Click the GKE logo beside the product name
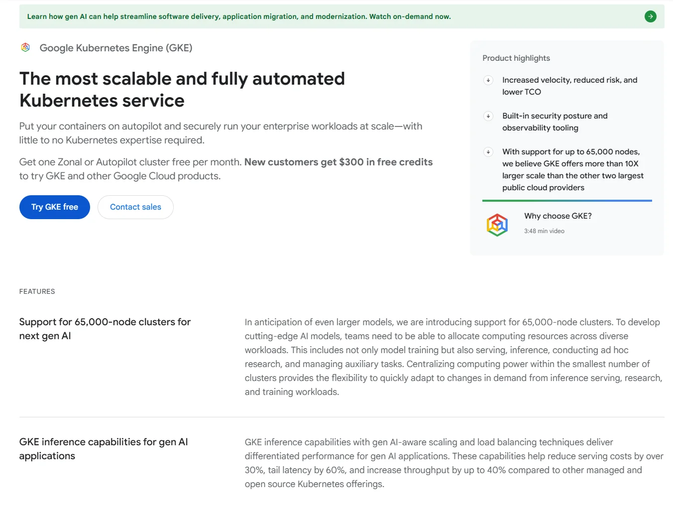The width and height of the screenshot is (673, 509). coord(25,47)
